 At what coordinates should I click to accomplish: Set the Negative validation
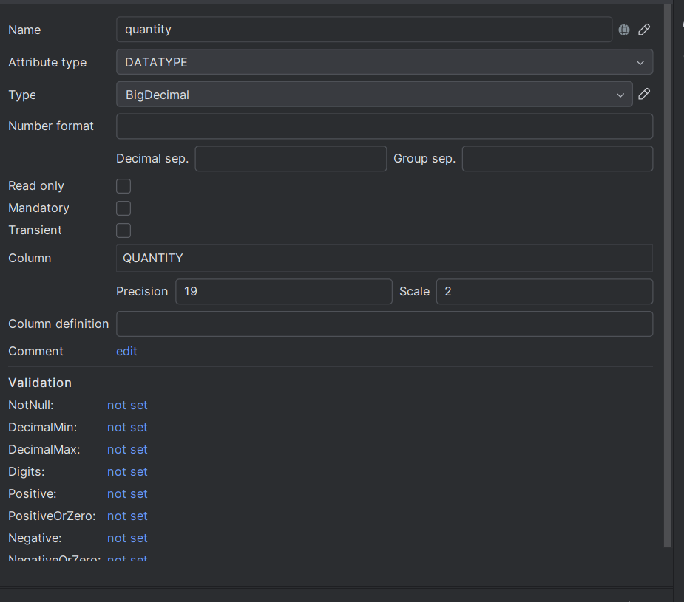(x=127, y=538)
